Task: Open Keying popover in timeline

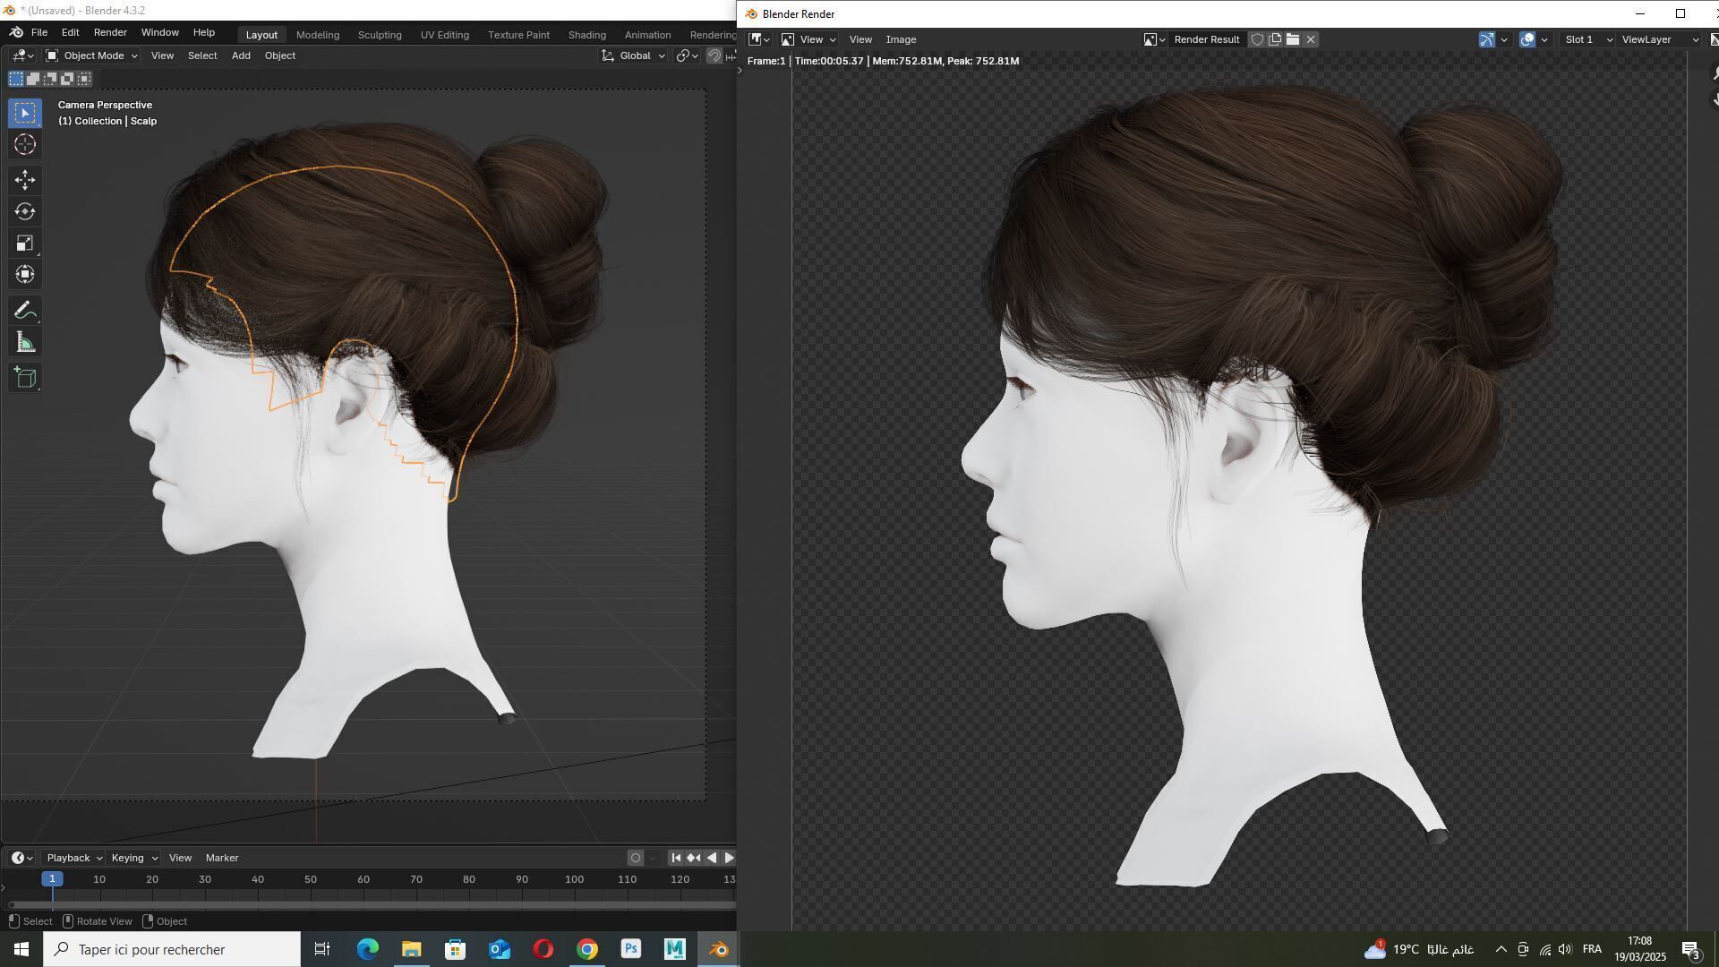Action: tap(133, 858)
